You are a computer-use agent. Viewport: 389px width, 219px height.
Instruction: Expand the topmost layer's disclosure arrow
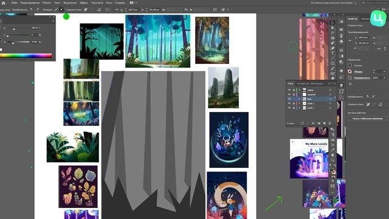tap(299, 90)
